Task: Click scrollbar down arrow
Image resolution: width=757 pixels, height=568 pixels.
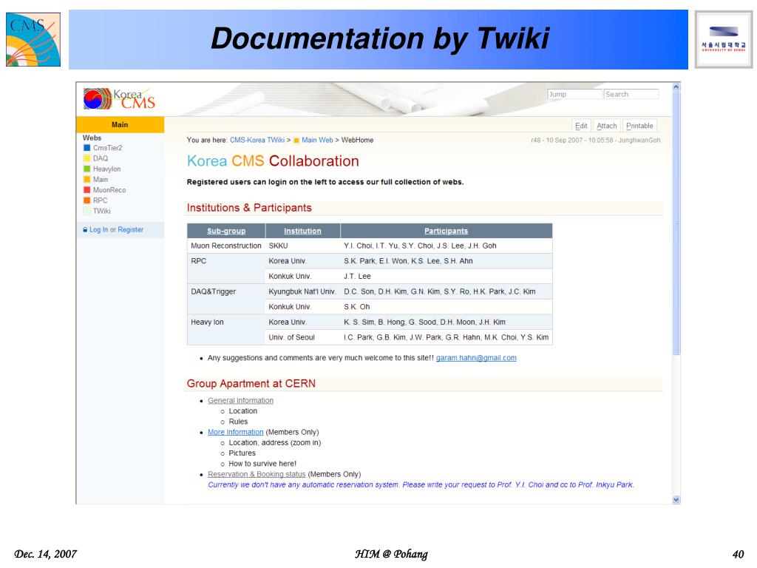Action: [676, 500]
